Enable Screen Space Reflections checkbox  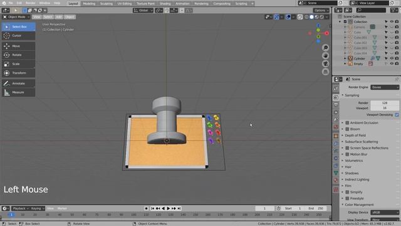click(x=347, y=148)
